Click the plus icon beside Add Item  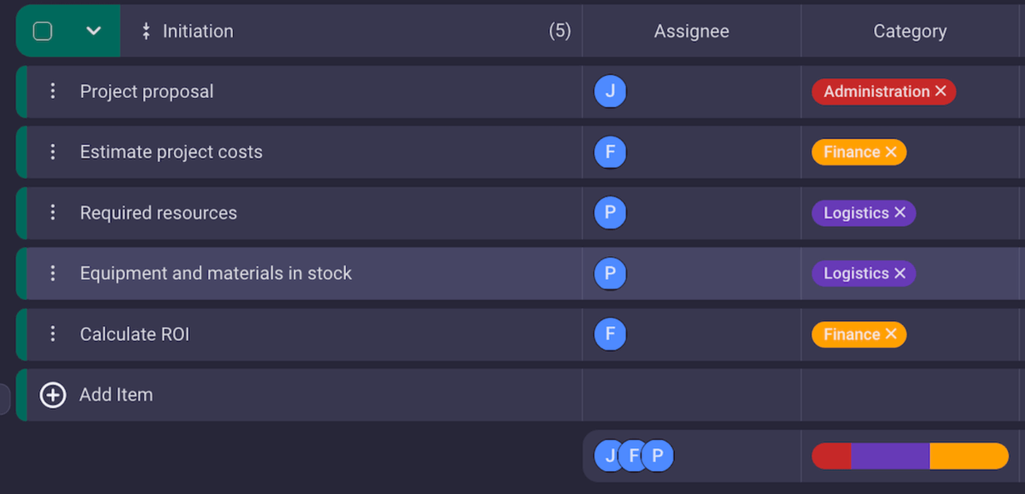coord(53,395)
